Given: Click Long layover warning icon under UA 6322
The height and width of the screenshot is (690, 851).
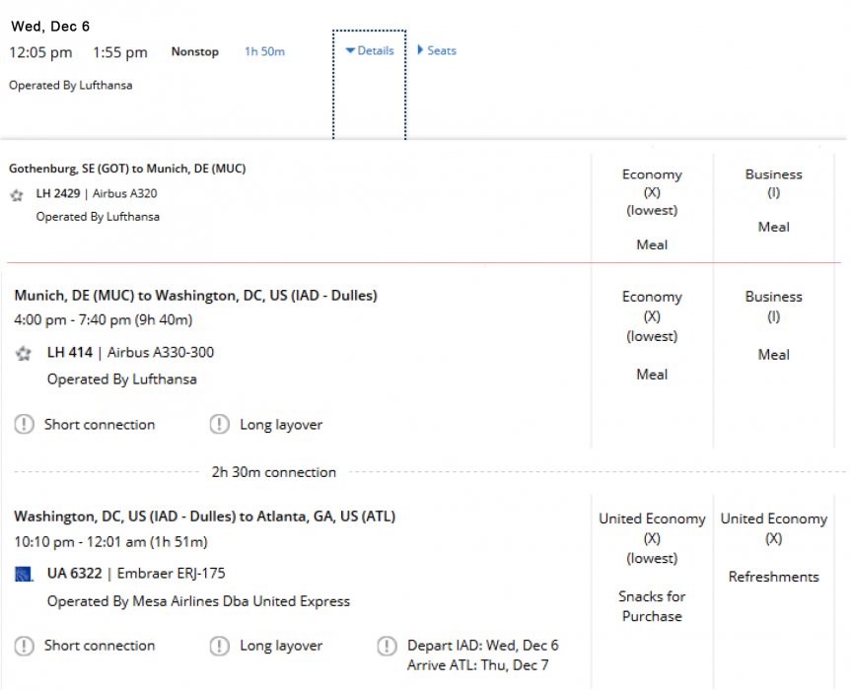Looking at the screenshot, I should 219,646.
